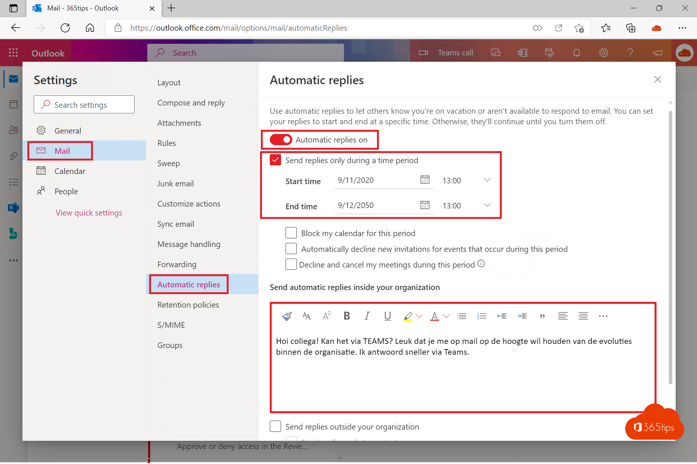Decrease indent in reply editor
Viewport: 697px width, 464px height.
502,316
